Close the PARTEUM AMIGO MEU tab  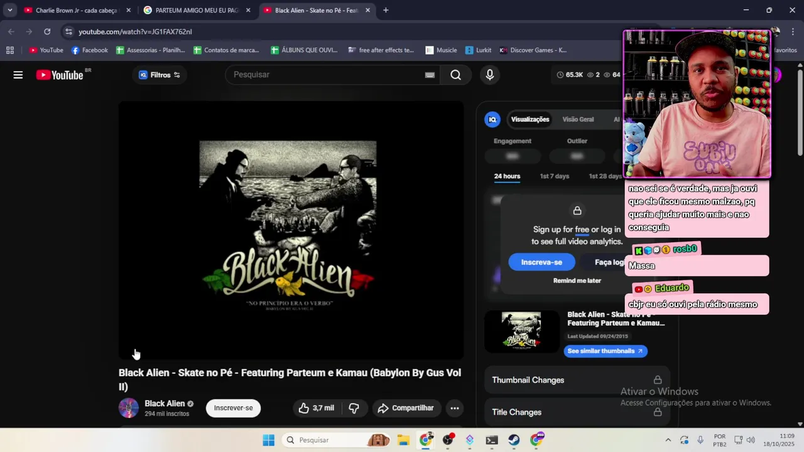(x=248, y=10)
